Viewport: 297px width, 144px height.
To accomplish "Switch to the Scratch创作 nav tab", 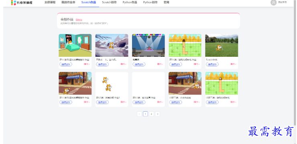I will 109,2.
